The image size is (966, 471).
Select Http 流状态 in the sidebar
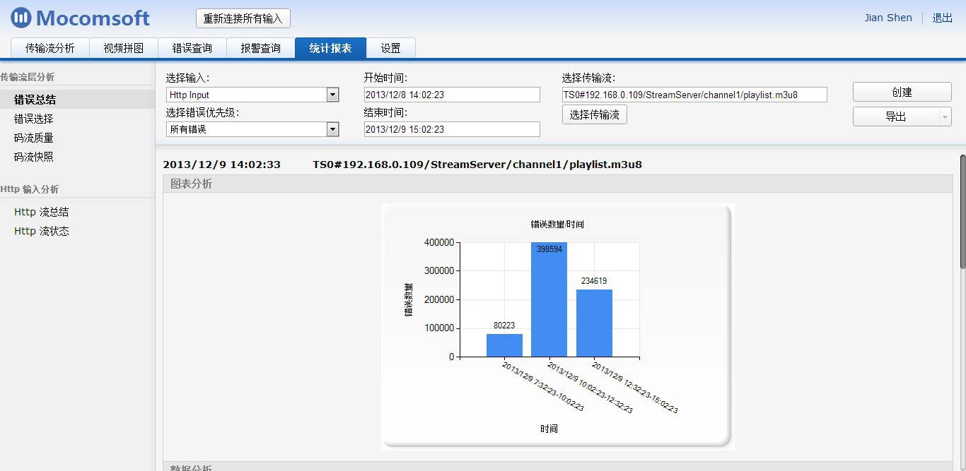coord(41,231)
